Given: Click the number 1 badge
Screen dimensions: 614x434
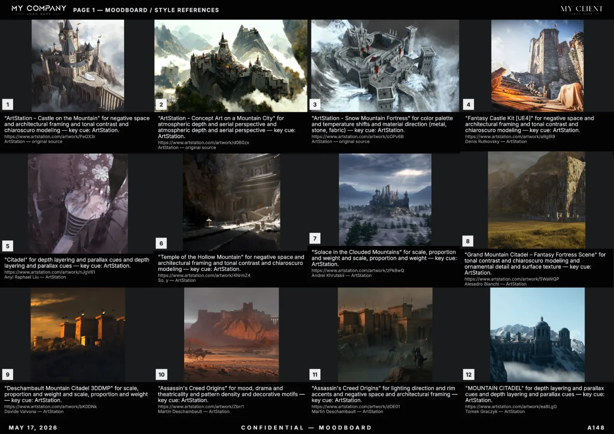Looking at the screenshot, I should (x=8, y=104).
